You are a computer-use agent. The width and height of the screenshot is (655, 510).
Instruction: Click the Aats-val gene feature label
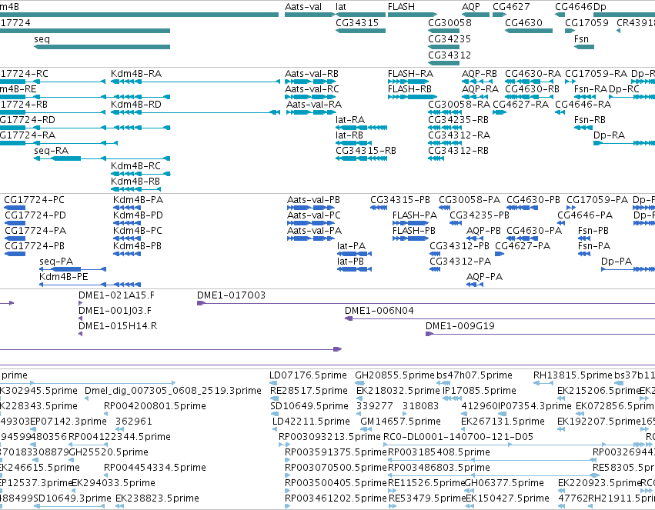click(303, 7)
